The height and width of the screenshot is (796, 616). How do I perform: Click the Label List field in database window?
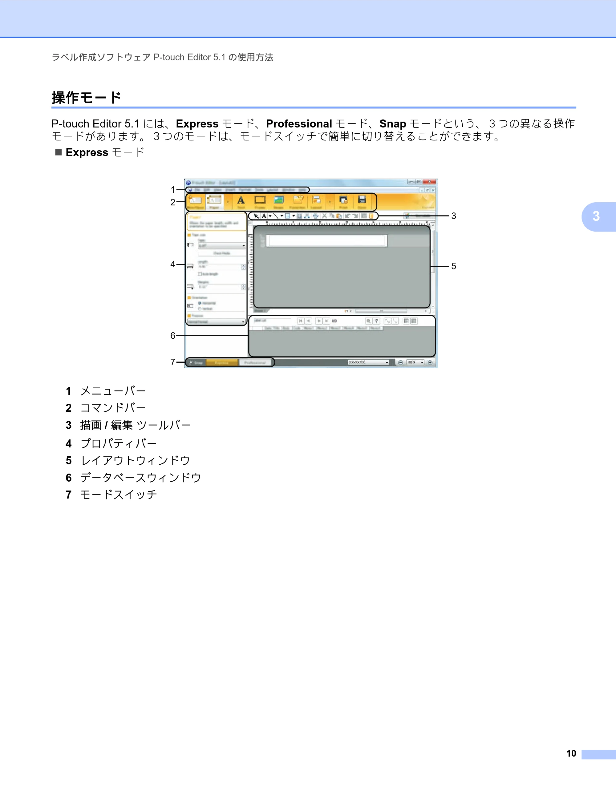(x=272, y=321)
